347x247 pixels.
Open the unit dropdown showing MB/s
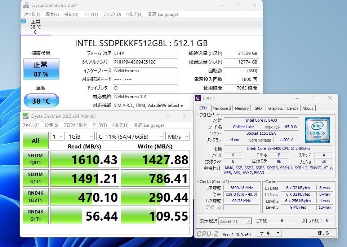(x=178, y=136)
